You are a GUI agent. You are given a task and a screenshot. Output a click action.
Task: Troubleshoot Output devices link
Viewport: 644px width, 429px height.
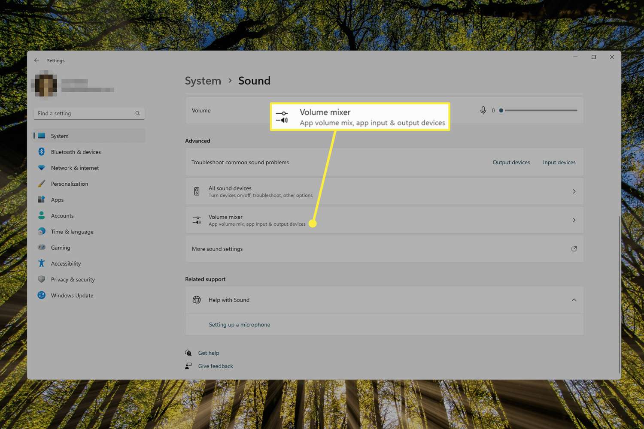pyautogui.click(x=511, y=162)
